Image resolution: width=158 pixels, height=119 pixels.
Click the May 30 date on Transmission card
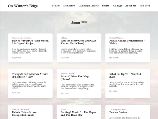(x=114, y=58)
